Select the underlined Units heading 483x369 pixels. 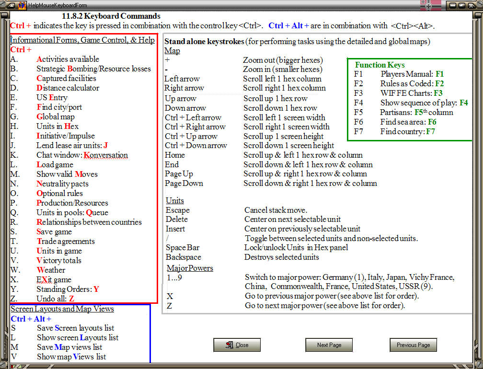coord(174,200)
